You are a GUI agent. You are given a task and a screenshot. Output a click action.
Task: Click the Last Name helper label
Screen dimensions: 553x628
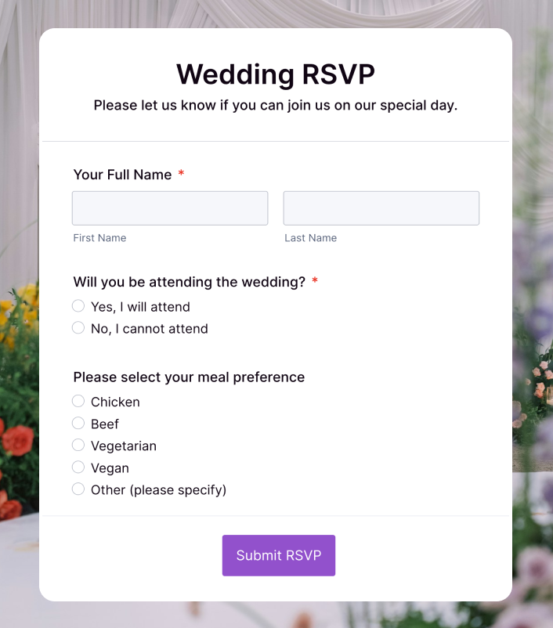[310, 237]
